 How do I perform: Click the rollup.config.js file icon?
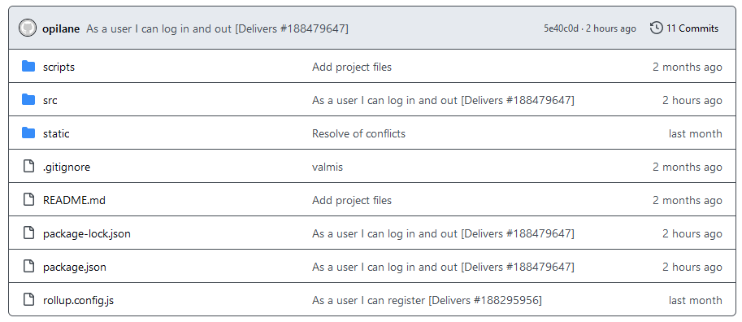(29, 300)
